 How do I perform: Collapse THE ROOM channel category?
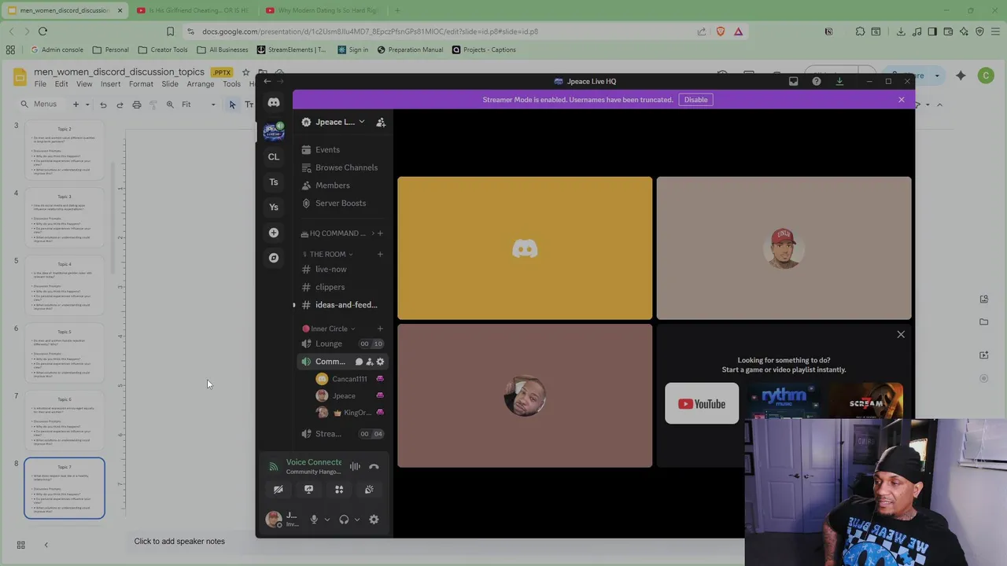click(x=330, y=254)
